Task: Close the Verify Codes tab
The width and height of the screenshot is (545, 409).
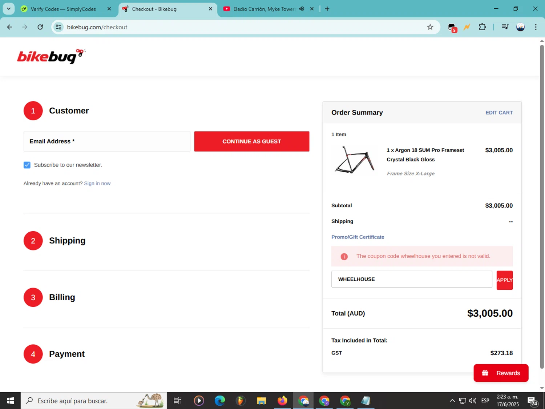Action: point(109,9)
